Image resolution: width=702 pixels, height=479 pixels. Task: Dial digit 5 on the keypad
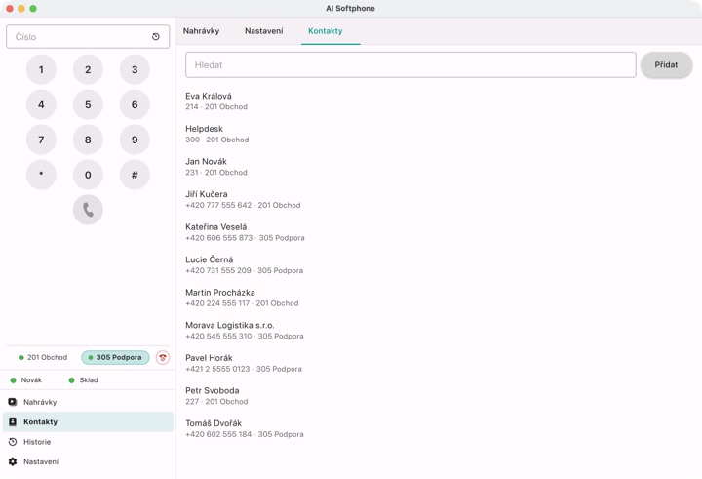click(x=88, y=104)
